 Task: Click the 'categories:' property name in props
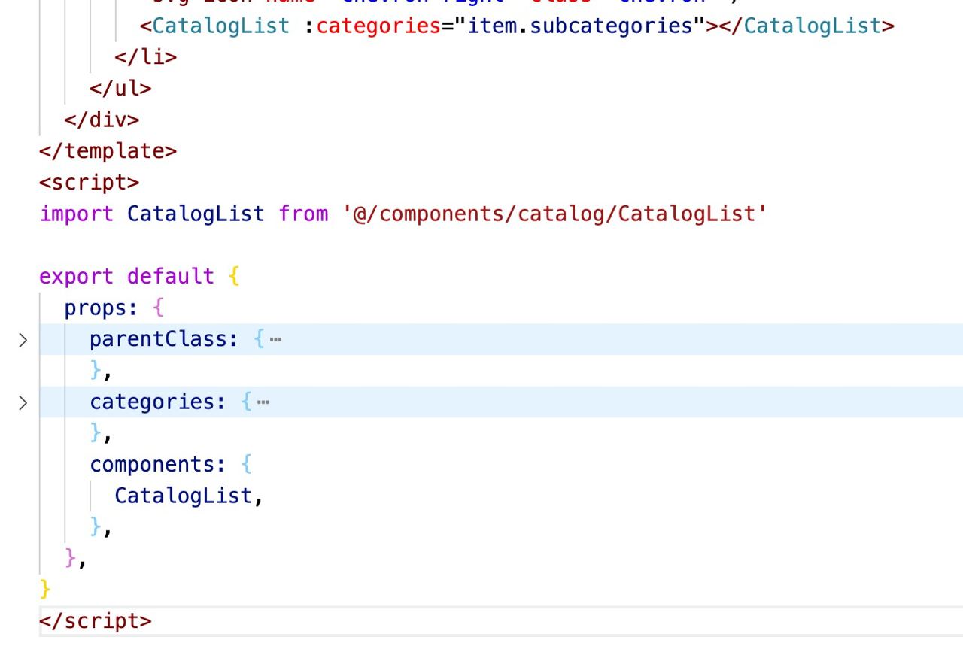coord(157,402)
